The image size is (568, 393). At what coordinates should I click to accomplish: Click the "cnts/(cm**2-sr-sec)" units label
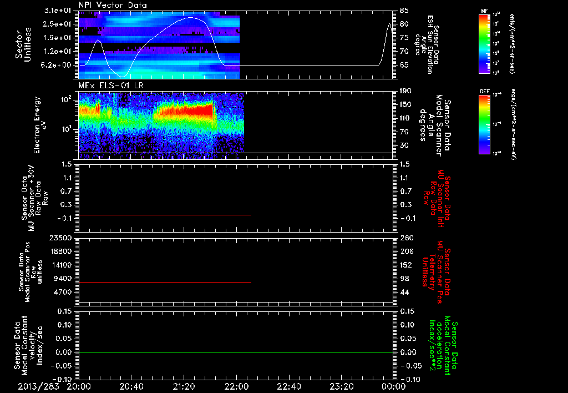(512, 43)
